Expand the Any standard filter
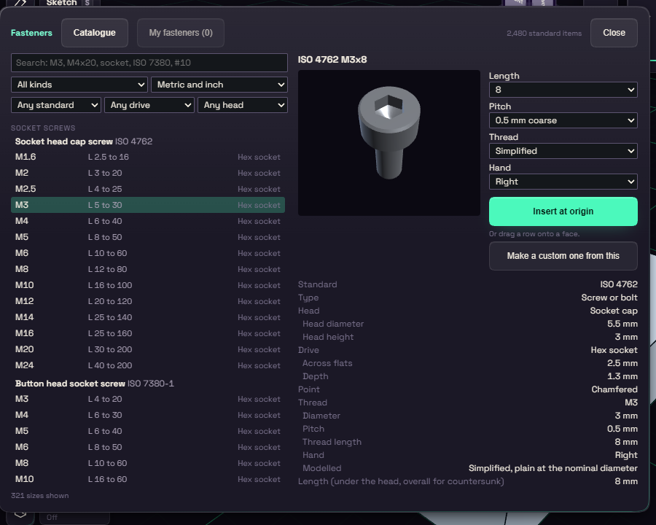This screenshot has width=656, height=525. 56,105
